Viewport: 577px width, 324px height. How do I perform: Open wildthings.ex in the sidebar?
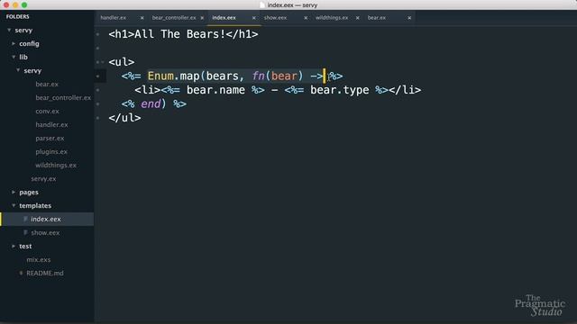56,166
